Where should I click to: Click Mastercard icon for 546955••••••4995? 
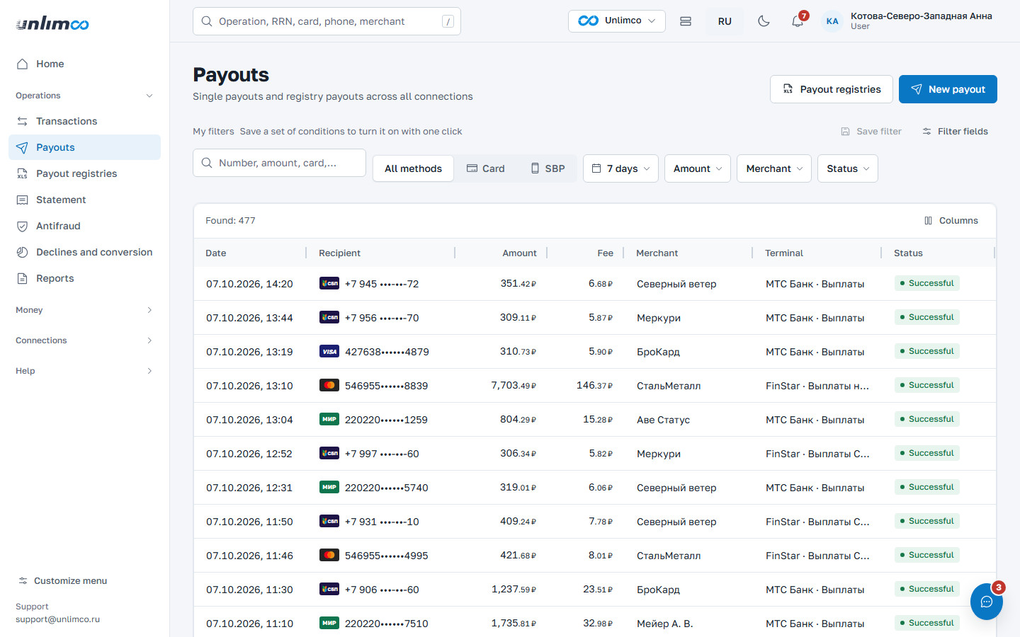click(x=329, y=556)
